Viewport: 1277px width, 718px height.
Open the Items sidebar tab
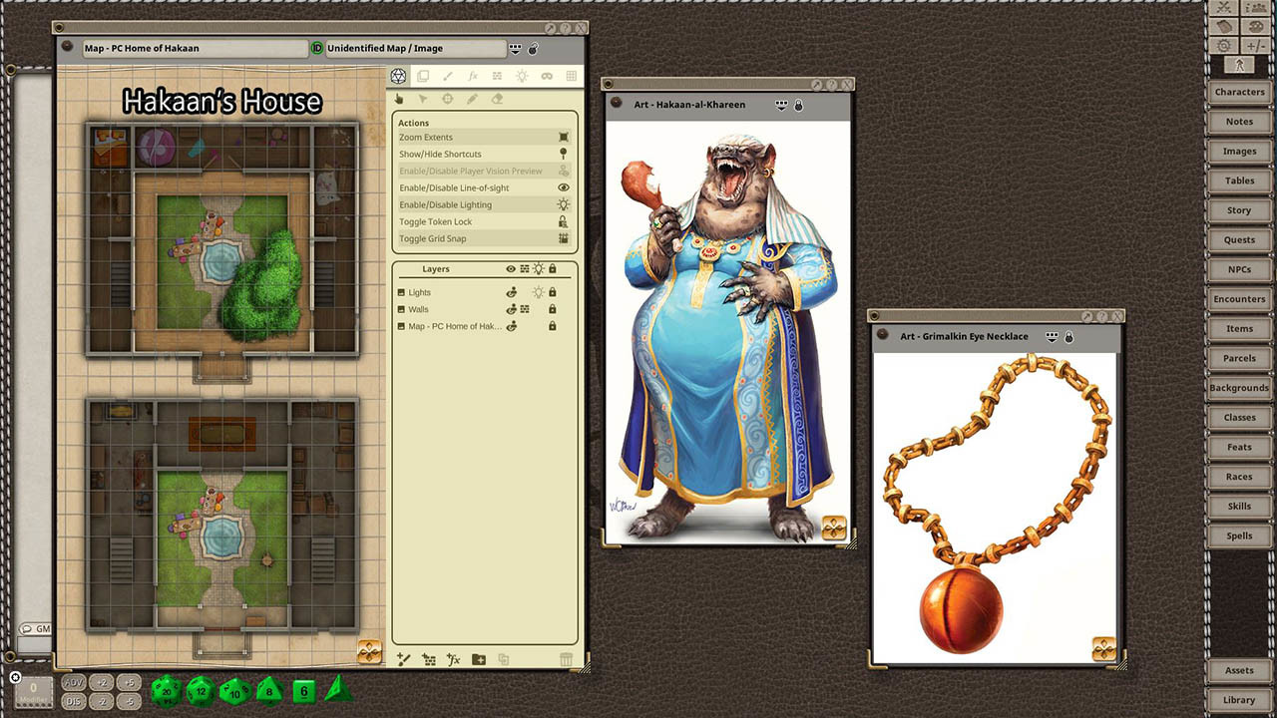(1239, 328)
